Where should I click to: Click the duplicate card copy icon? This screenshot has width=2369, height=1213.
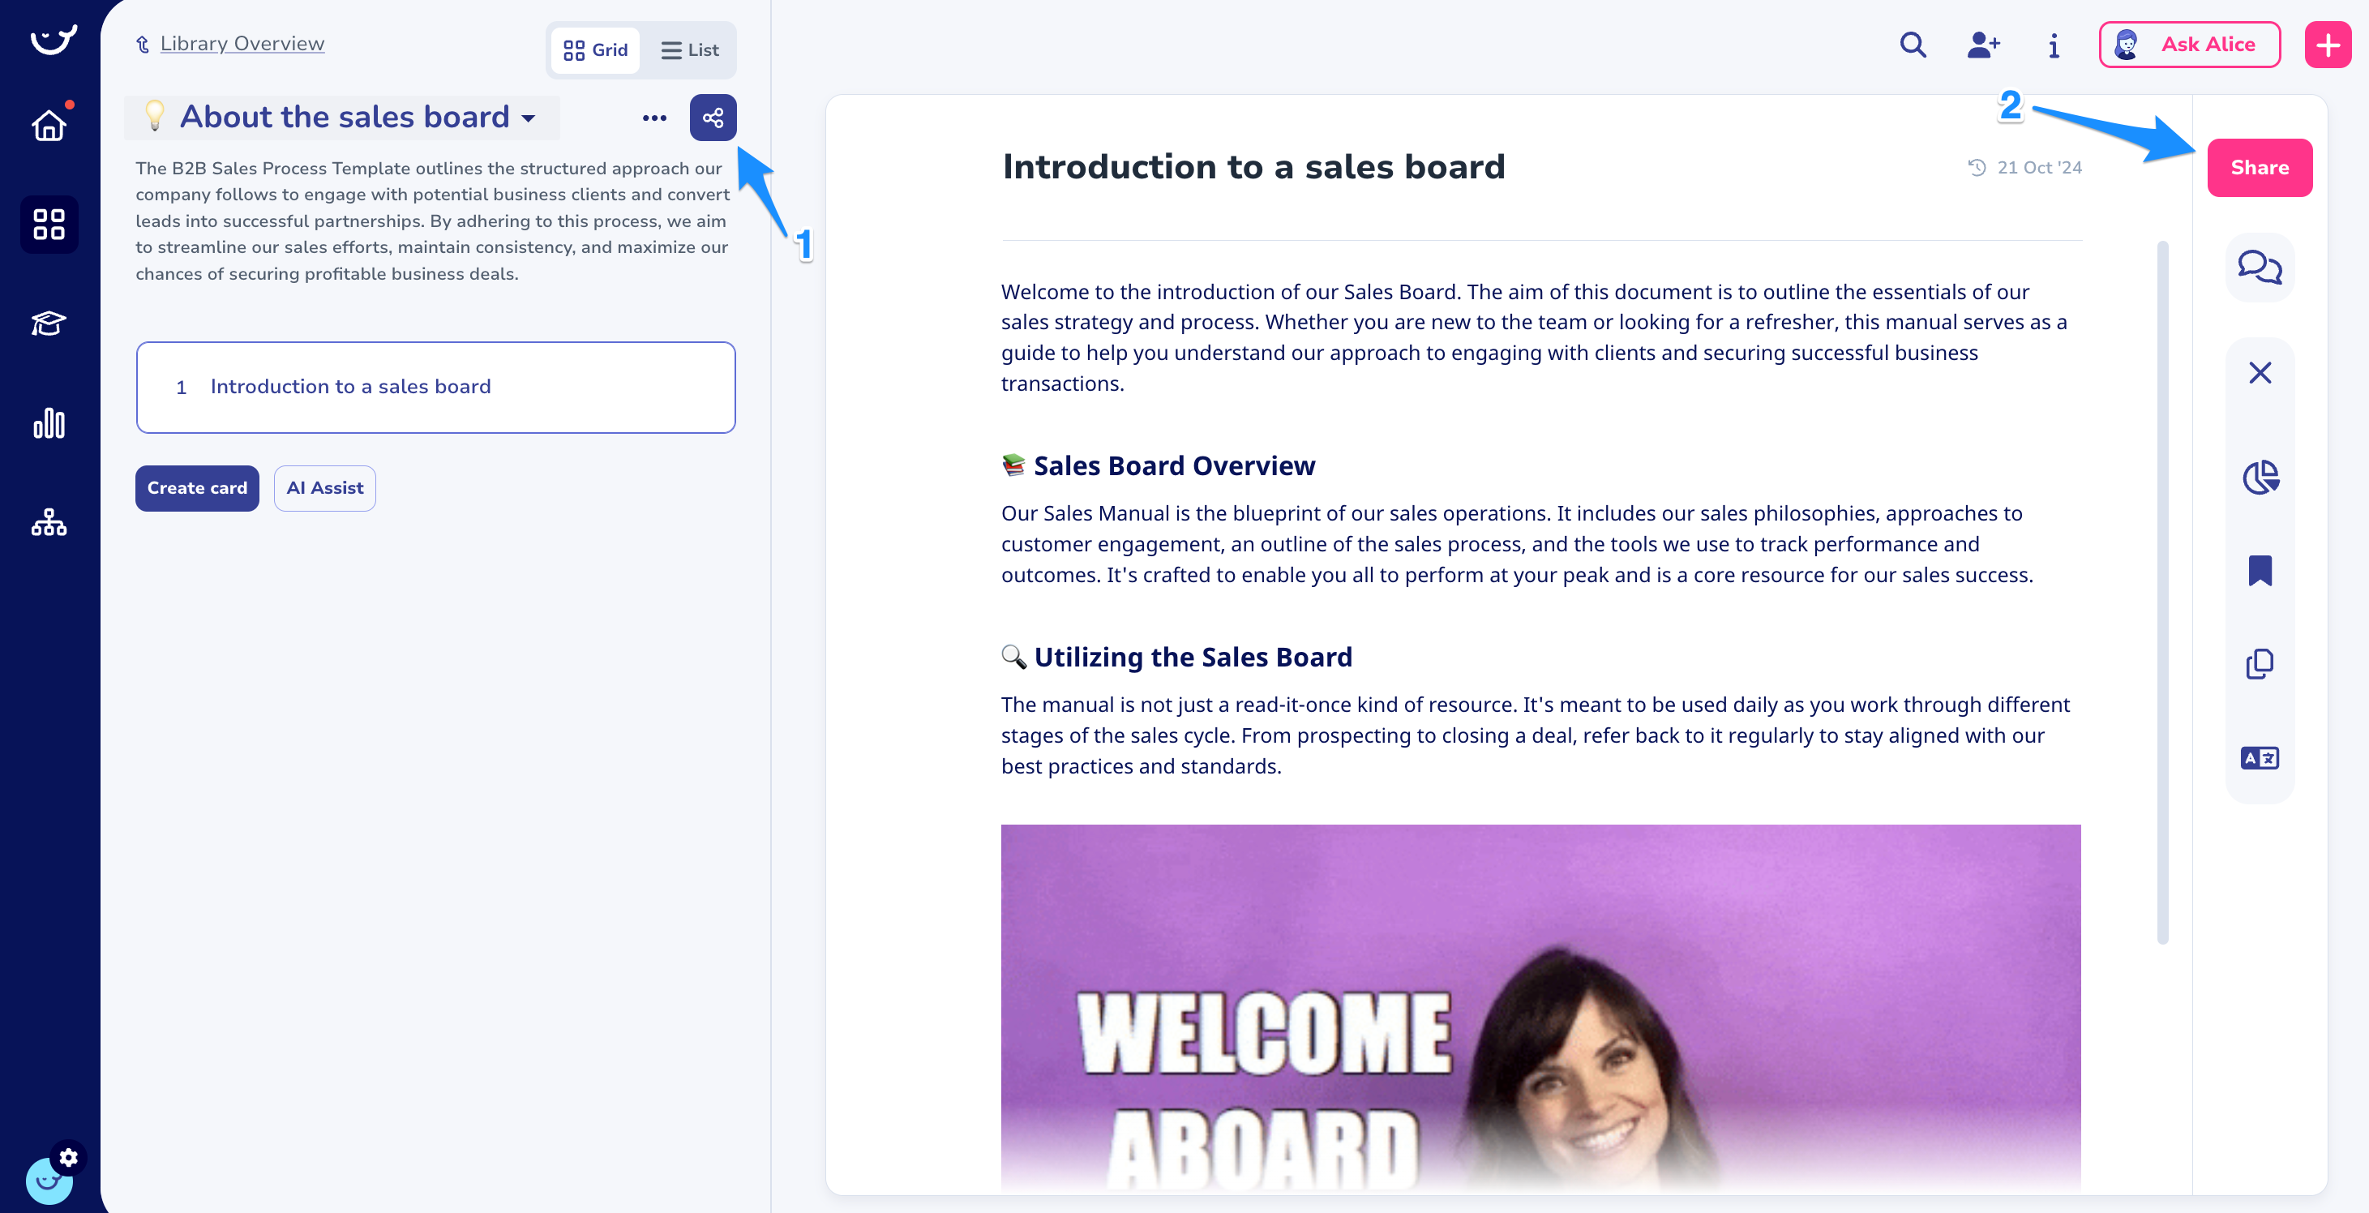(2259, 664)
